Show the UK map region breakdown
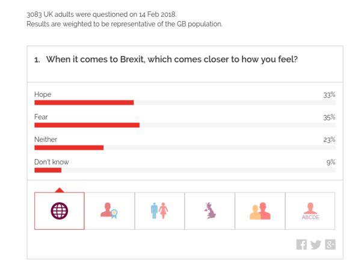 (x=209, y=210)
